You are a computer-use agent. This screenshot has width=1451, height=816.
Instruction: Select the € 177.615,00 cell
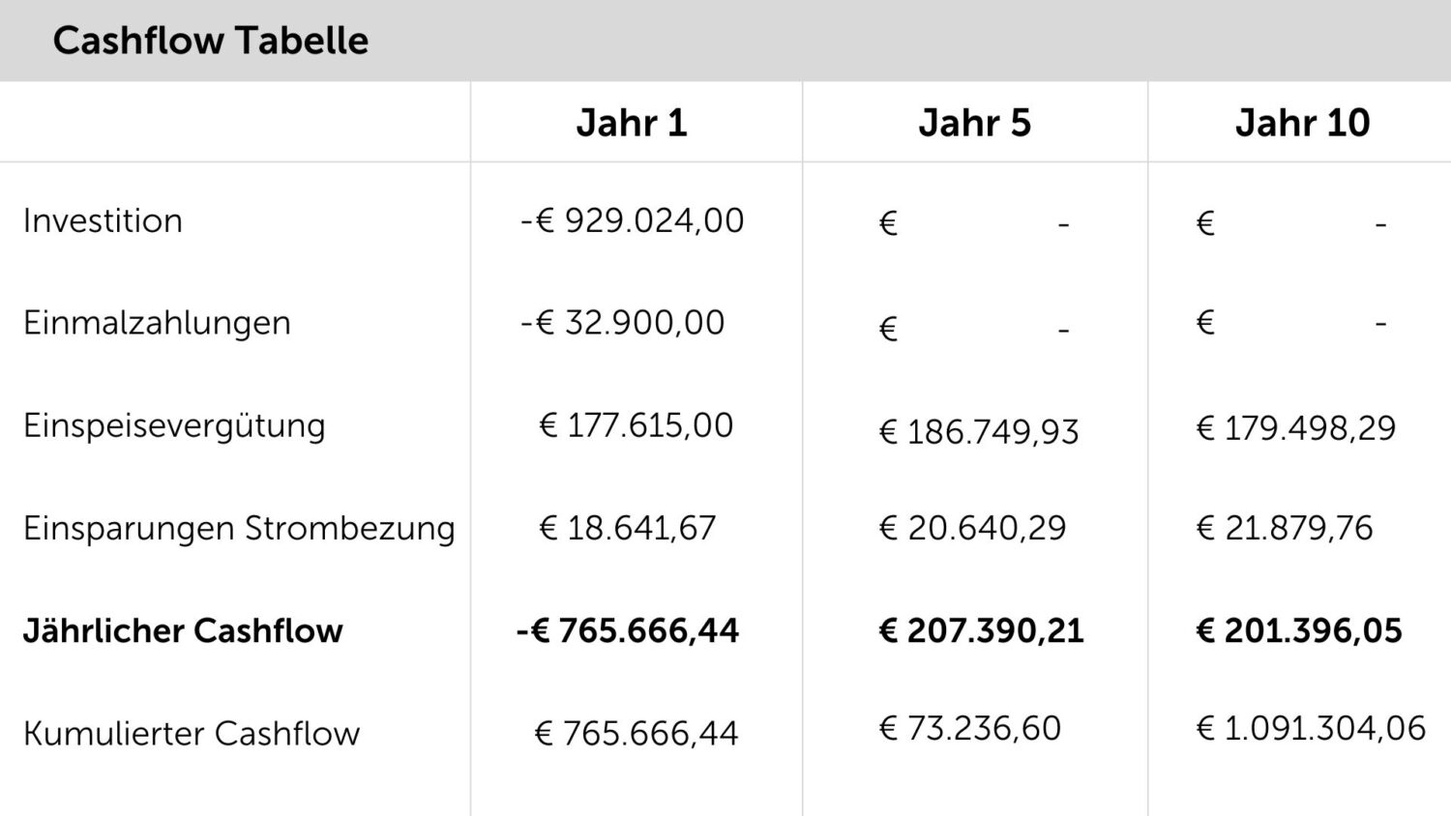click(x=636, y=425)
